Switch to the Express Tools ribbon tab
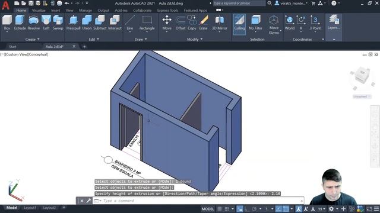Image resolution: width=380 pixels, height=213 pixels. (167, 11)
